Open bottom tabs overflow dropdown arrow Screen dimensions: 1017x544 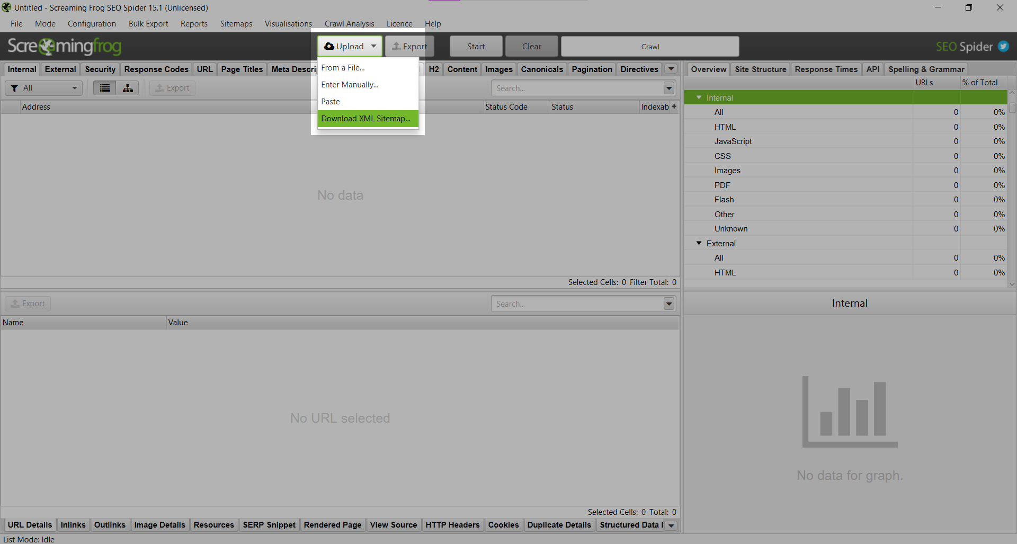[x=671, y=525]
